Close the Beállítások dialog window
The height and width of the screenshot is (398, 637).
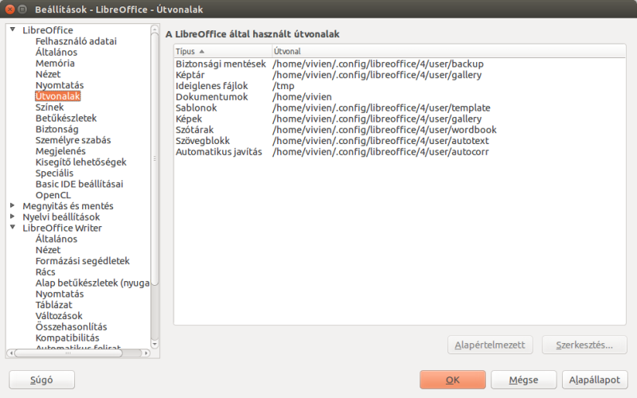[10, 9]
